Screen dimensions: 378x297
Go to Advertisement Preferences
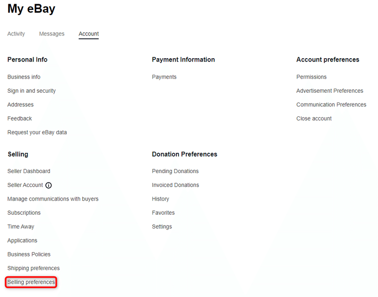(330, 91)
